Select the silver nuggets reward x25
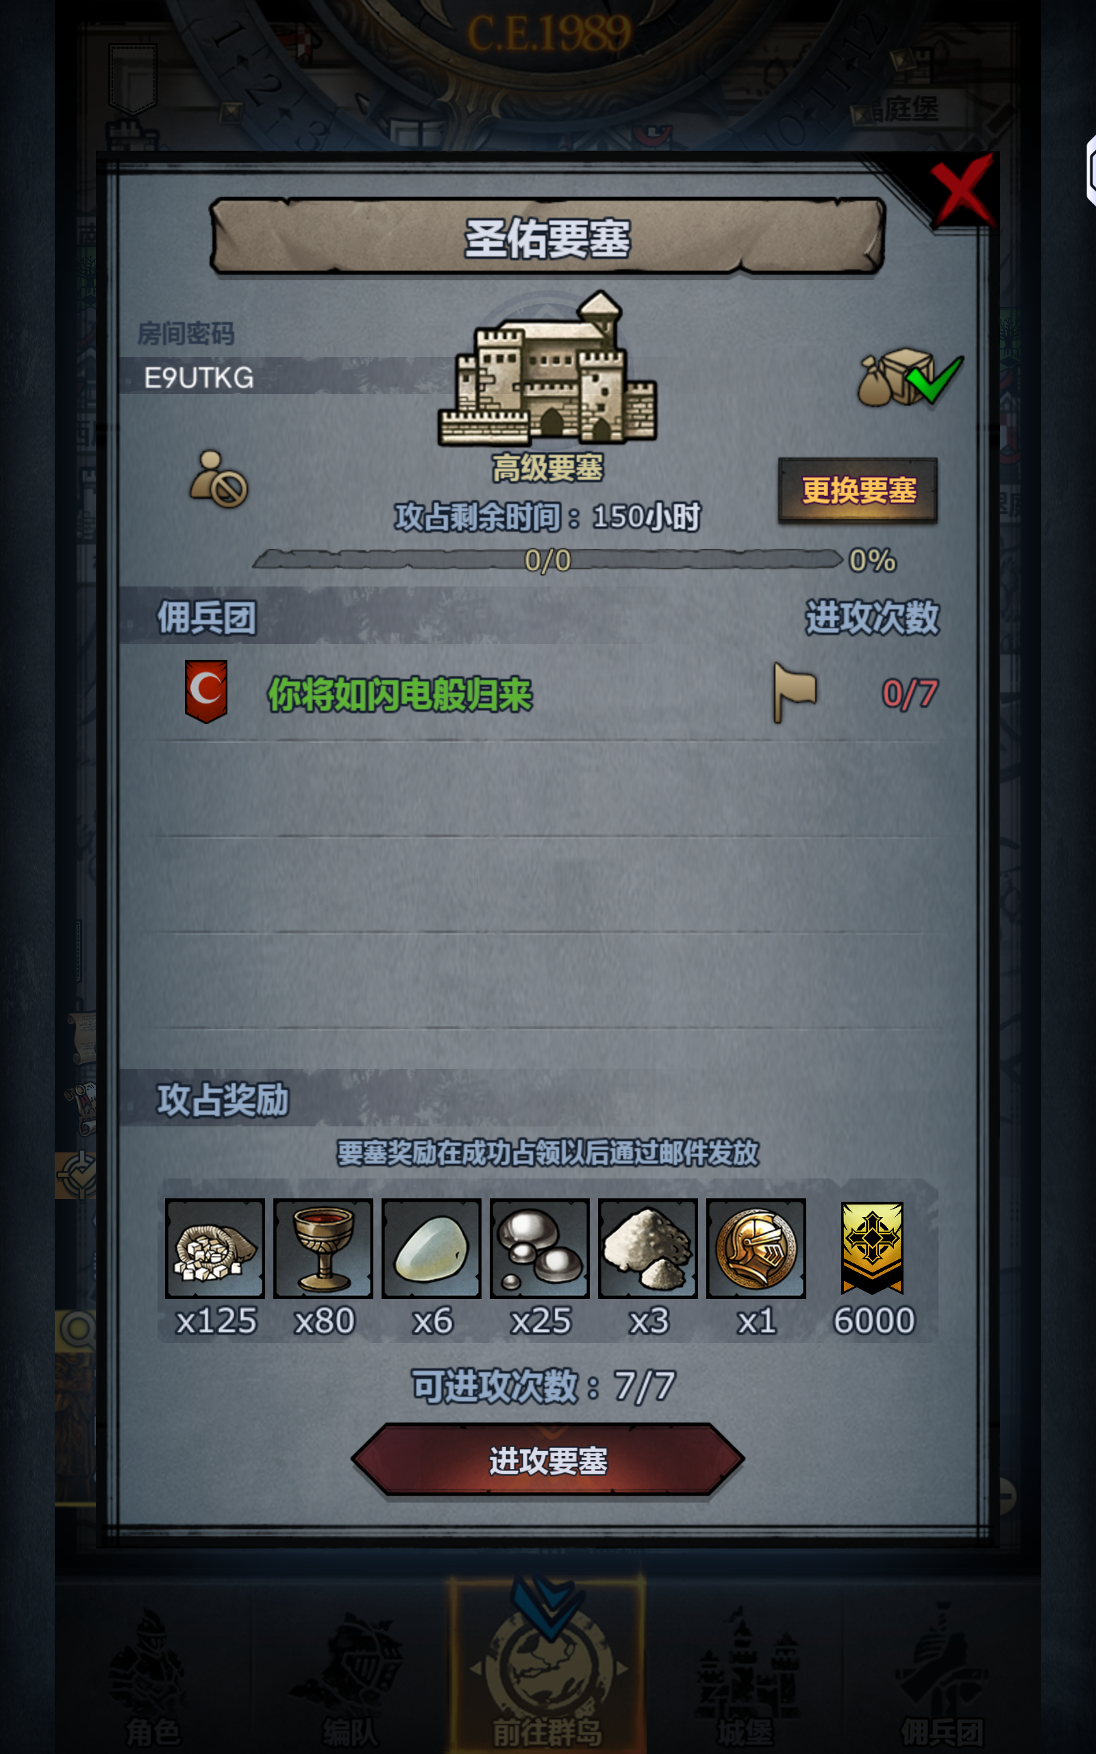 (x=539, y=1248)
